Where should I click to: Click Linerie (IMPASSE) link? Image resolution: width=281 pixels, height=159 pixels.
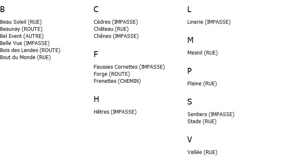pyautogui.click(x=209, y=22)
